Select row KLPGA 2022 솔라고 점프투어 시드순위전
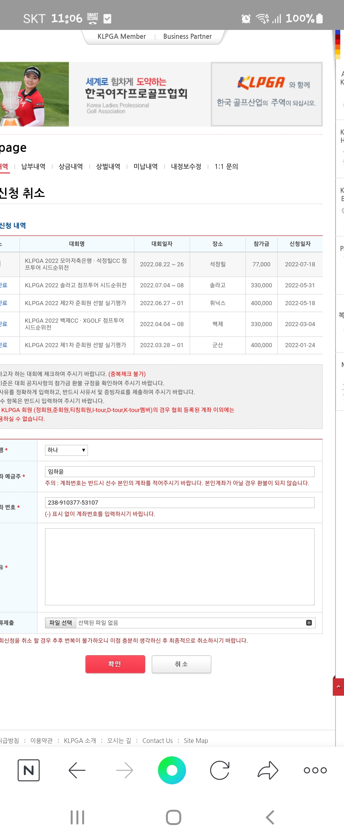 pyautogui.click(x=161, y=285)
